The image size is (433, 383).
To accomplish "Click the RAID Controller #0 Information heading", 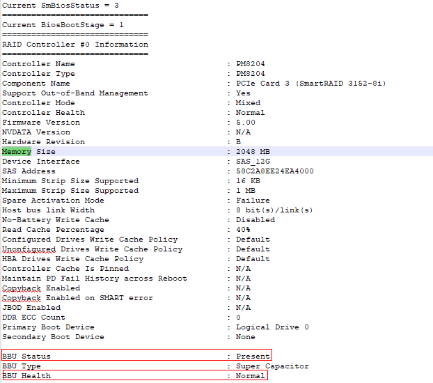I will 75,45.
